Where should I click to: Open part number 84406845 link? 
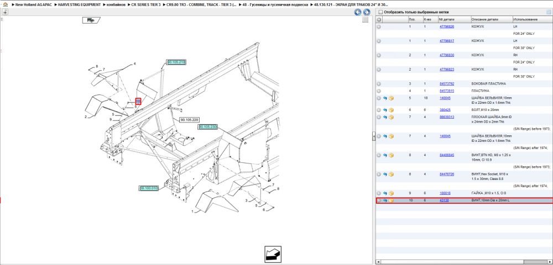coord(447,155)
